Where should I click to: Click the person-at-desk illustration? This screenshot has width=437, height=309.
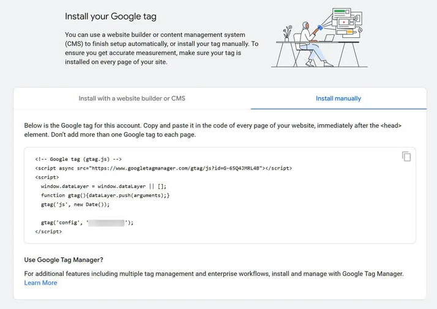pos(319,37)
